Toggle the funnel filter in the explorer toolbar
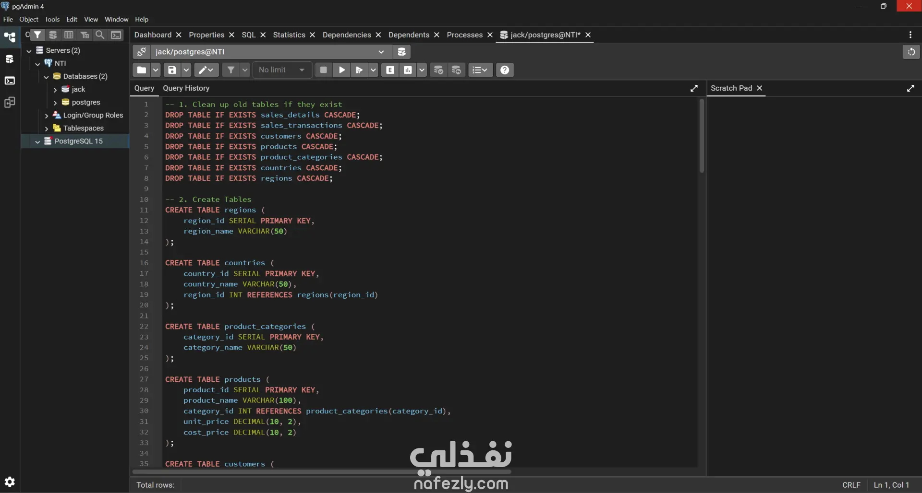Screen dimensions: 922x493 coord(37,35)
